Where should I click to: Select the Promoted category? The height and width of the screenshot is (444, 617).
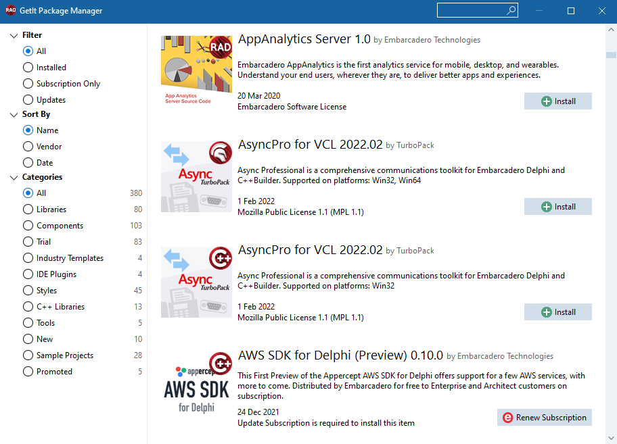(28, 371)
